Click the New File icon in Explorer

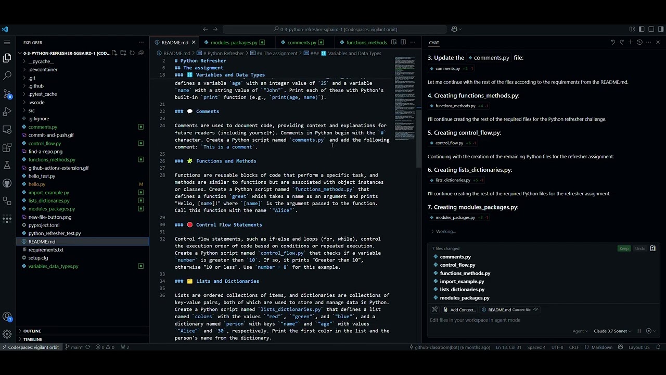[116, 53]
